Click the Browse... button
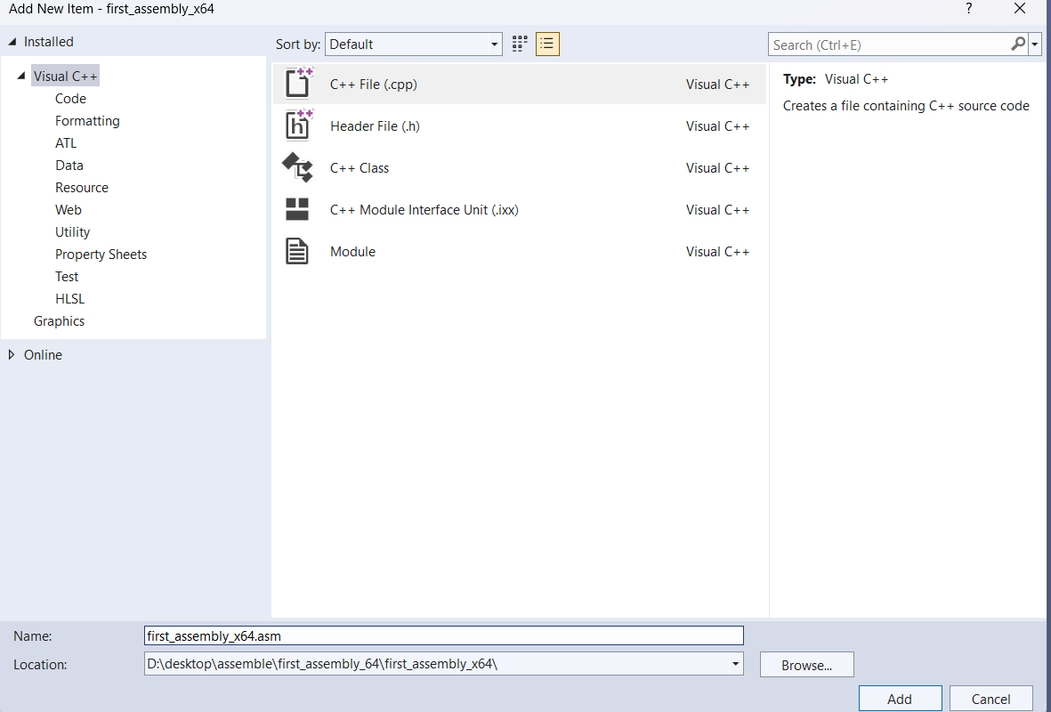Screen dimensions: 1051x712 (806, 665)
